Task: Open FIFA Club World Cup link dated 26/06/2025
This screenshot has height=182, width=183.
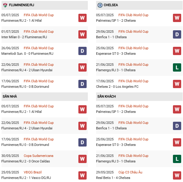Action: pyautogui.click(x=38, y=48)
